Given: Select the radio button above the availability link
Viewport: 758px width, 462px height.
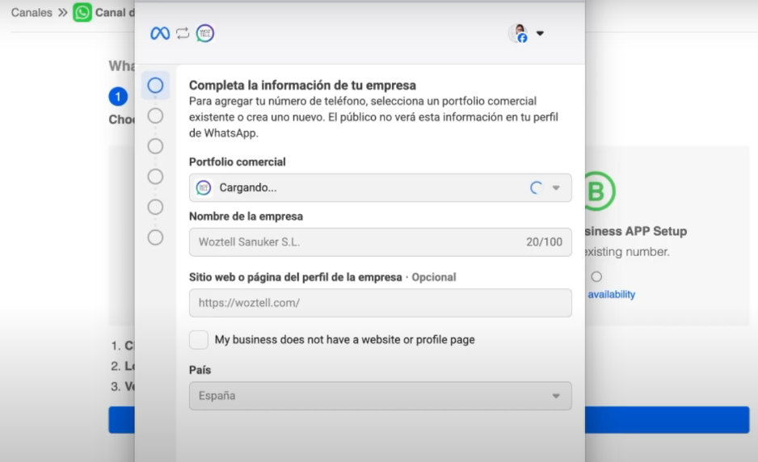Looking at the screenshot, I should point(596,277).
